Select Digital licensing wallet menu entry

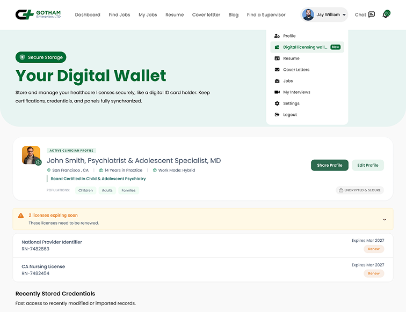[307, 47]
